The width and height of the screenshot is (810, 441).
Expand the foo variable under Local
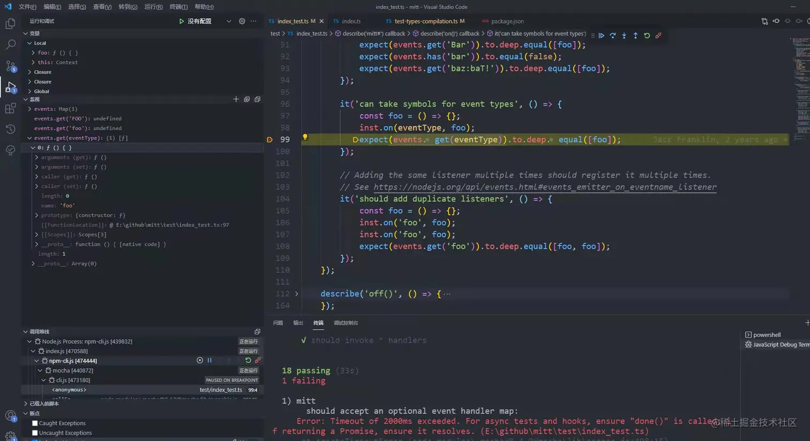33,53
